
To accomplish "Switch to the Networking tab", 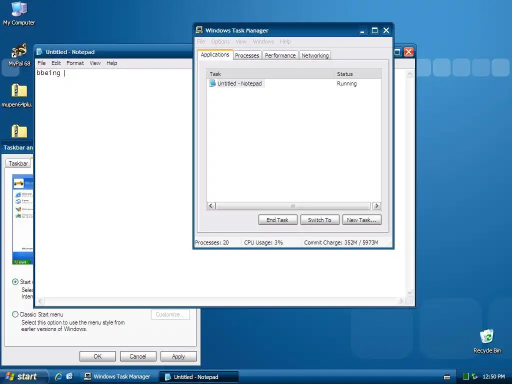I will pyautogui.click(x=315, y=55).
